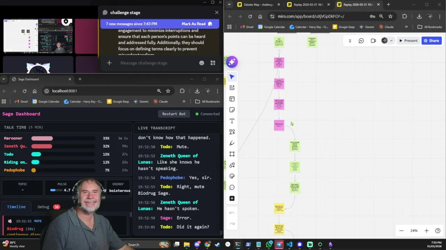
Task: Select the Sage Dashboard browser tab
Action: coord(42,79)
